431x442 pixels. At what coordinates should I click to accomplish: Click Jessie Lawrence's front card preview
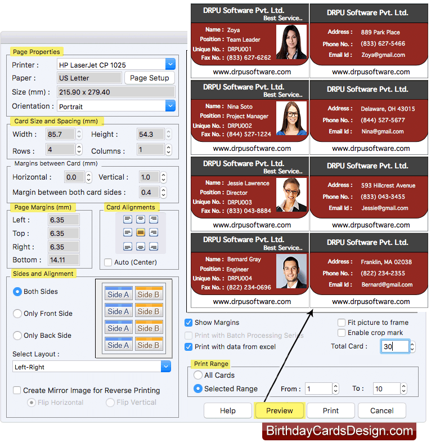250,194
